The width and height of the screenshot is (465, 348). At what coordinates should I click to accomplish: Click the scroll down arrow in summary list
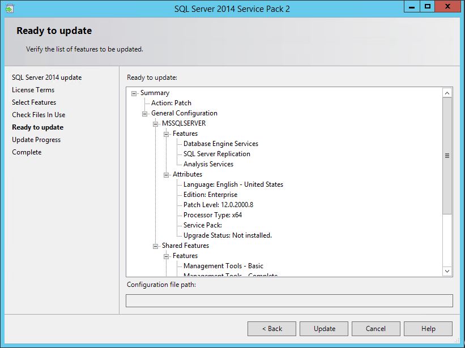tap(447, 271)
